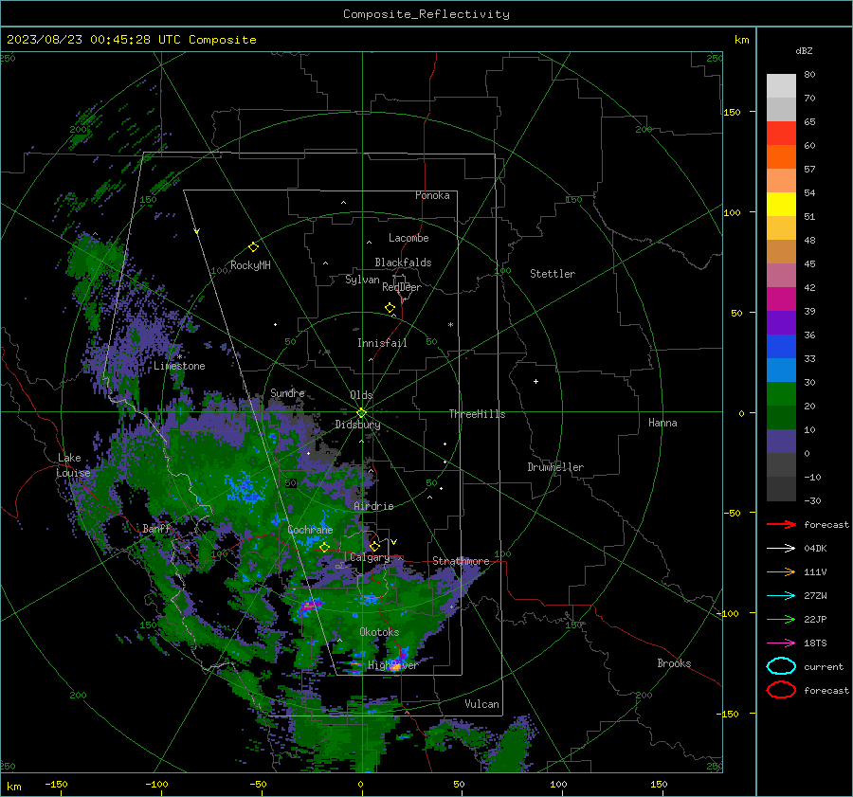Click the cyan 27ZW arrow legend icon
The image size is (853, 797).
tap(781, 596)
